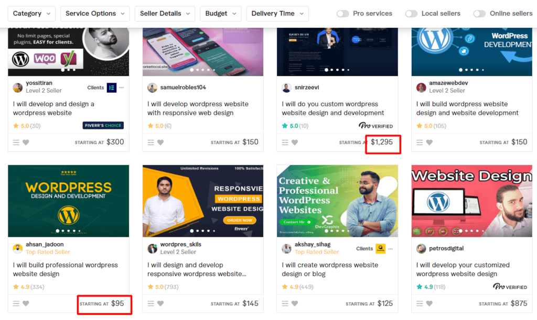This screenshot has width=537, height=320.
Task: Click the 5.0 (105) rating
Action: (431, 126)
